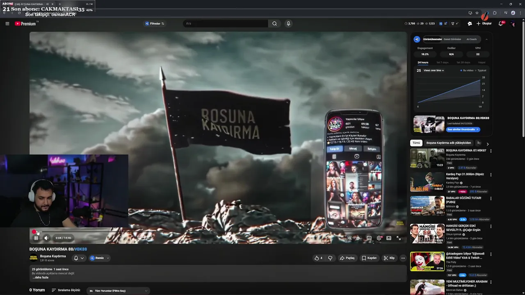The height and width of the screenshot is (295, 525).
Task: Go to YouTube Premium home logo
Action: (x=25, y=24)
